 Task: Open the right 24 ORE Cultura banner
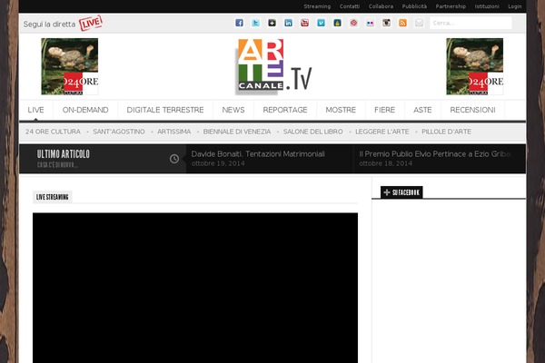click(474, 66)
